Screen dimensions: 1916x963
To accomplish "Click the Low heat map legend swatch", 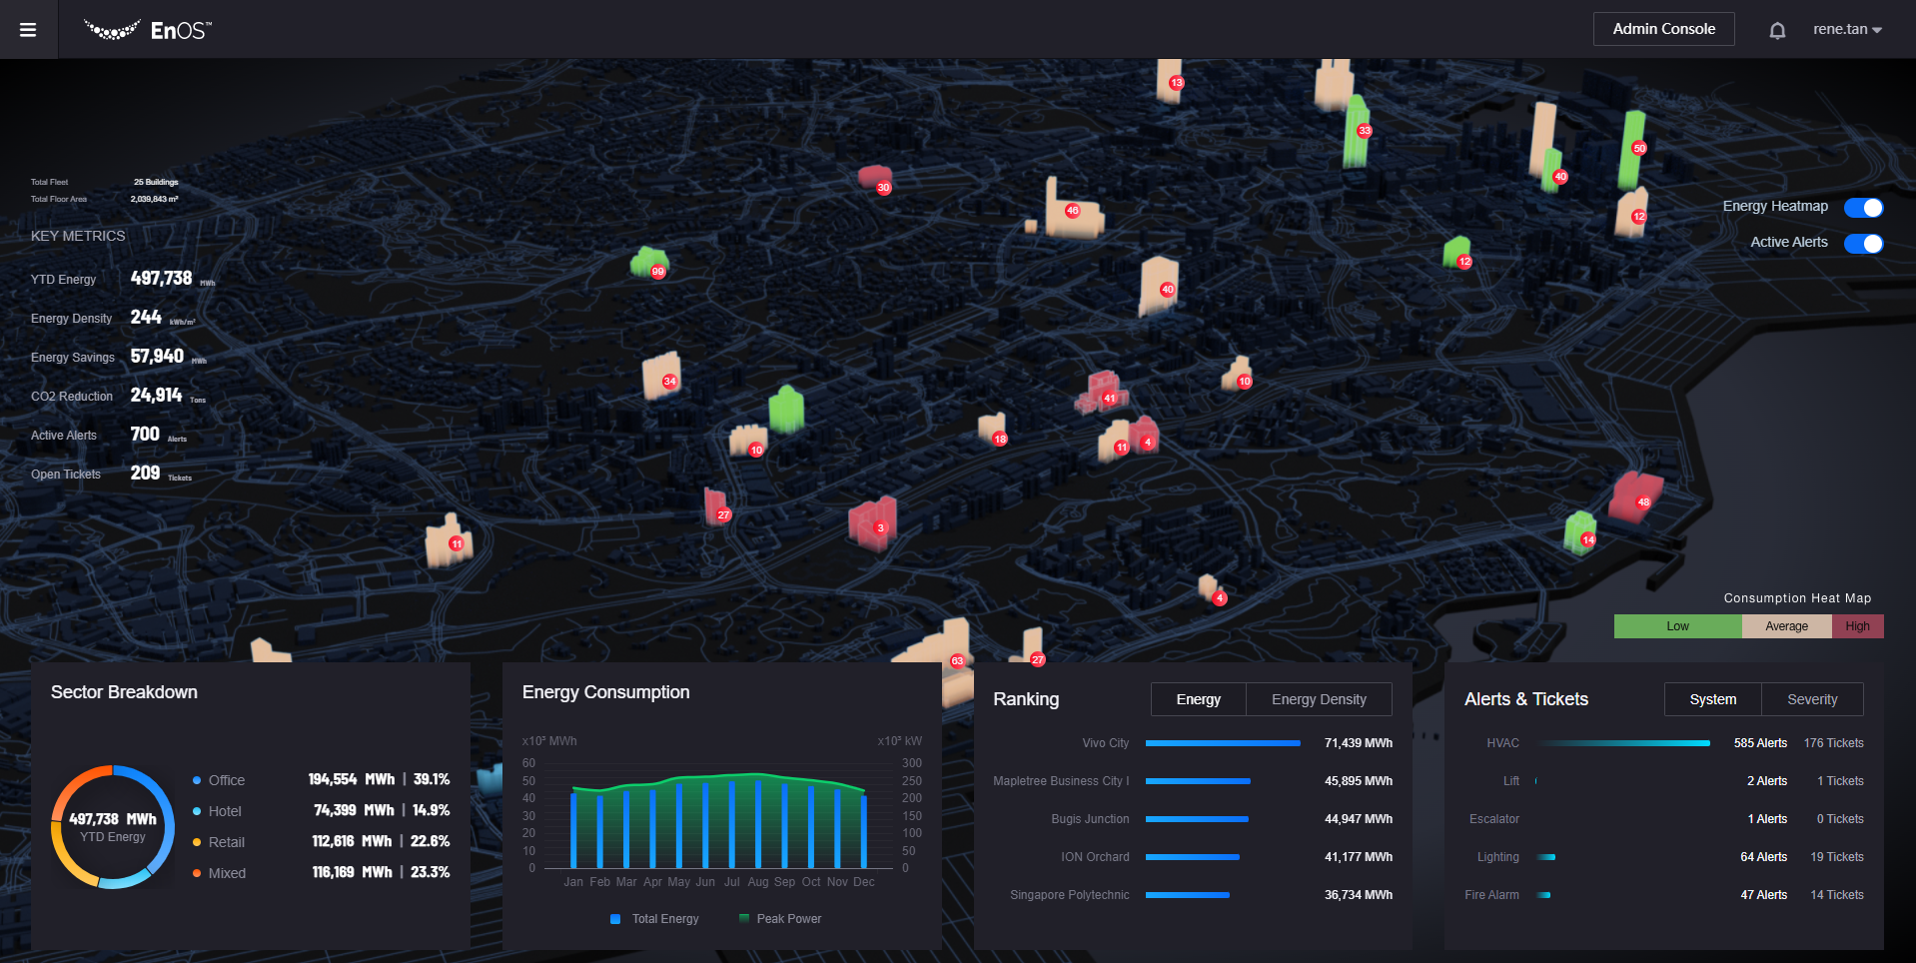I will (1677, 626).
